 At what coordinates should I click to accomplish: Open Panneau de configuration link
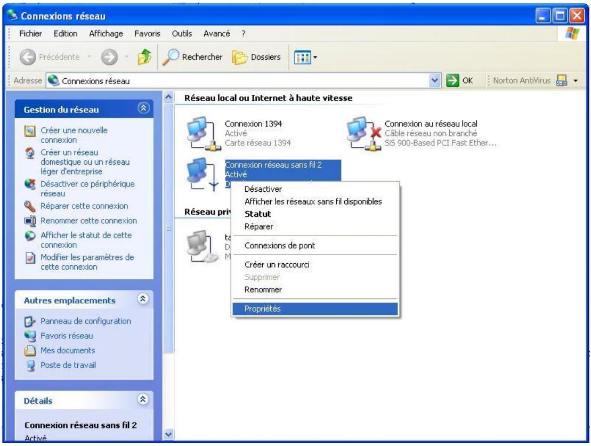86,321
